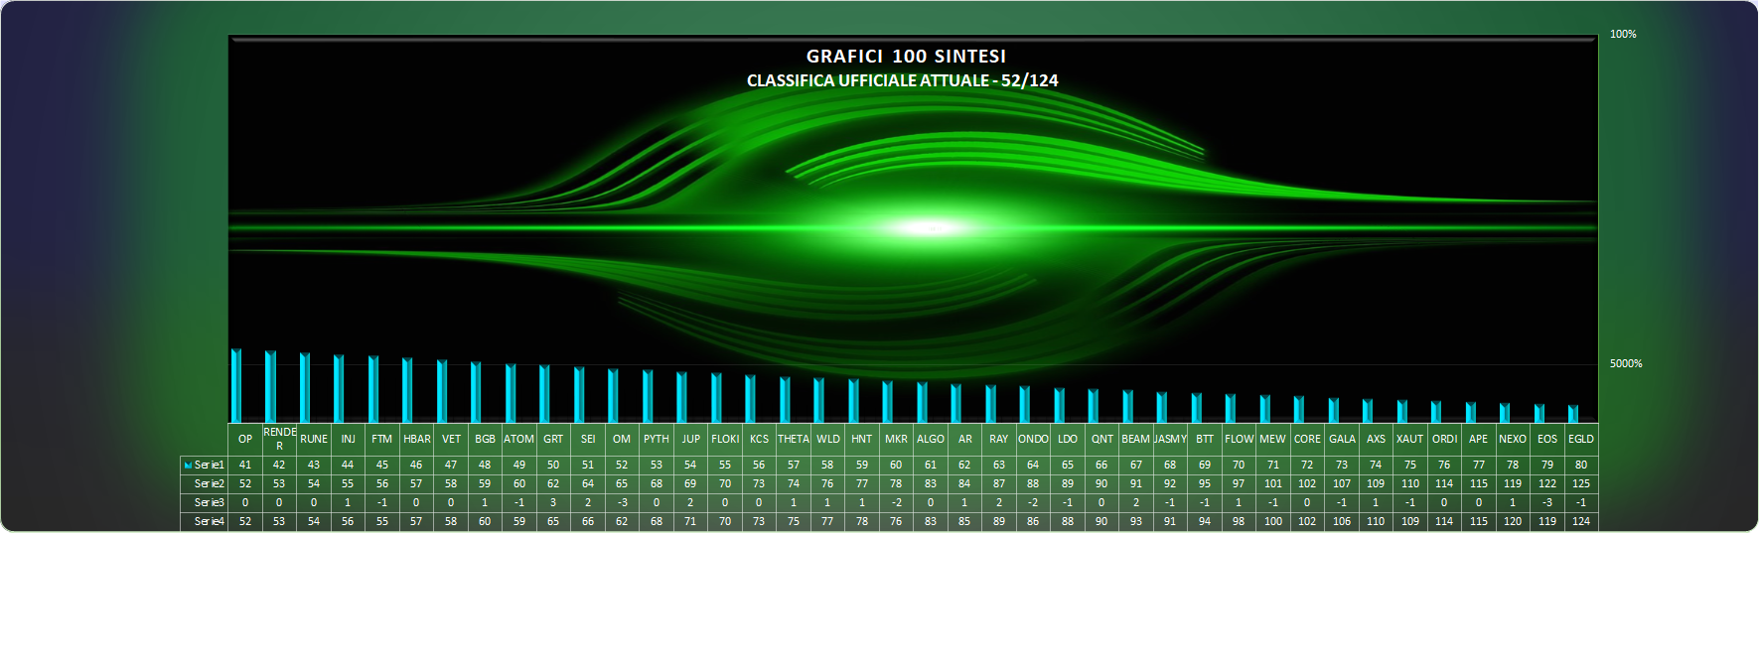Click the 100% axis label
The width and height of the screenshot is (1759, 669).
[1623, 34]
